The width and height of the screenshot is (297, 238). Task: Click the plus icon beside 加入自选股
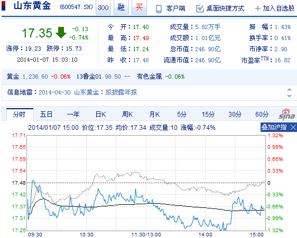pos(258,8)
